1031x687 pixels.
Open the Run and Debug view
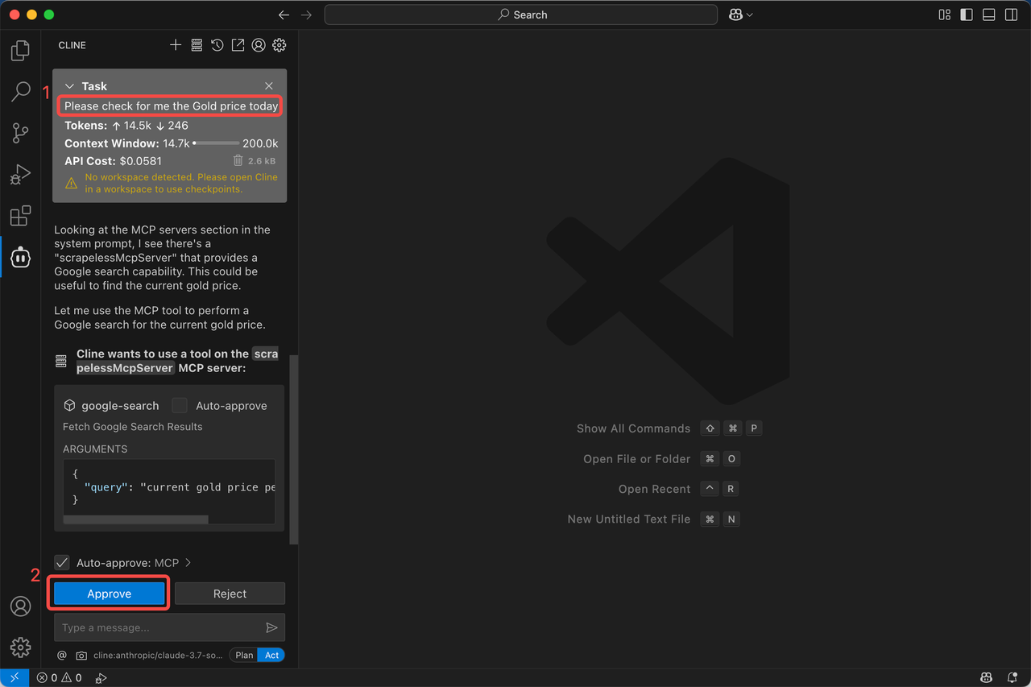tap(20, 174)
